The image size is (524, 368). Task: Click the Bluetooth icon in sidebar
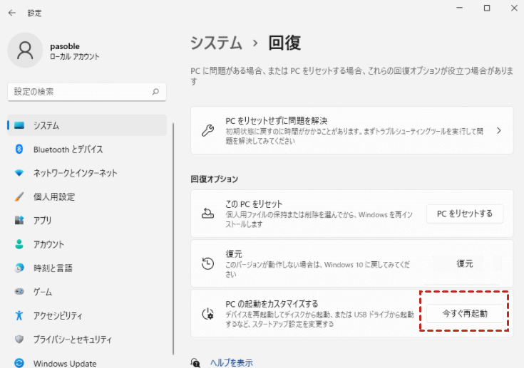19,149
